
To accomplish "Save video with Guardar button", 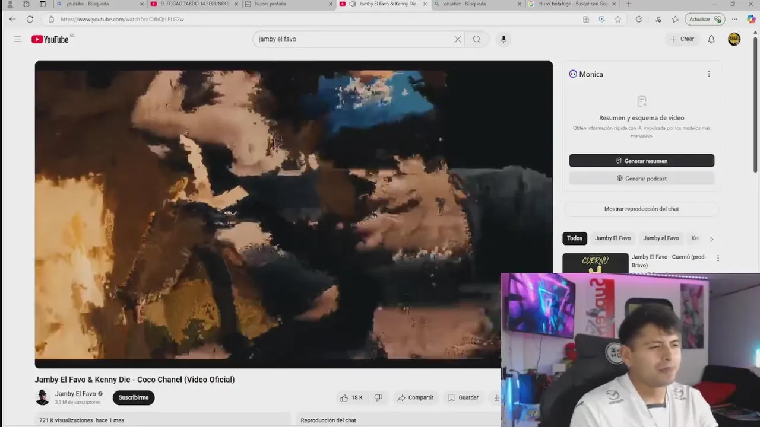I will click(x=463, y=398).
